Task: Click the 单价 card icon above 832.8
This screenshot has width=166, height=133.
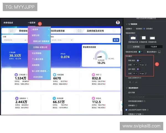Action: [x=94, y=75]
